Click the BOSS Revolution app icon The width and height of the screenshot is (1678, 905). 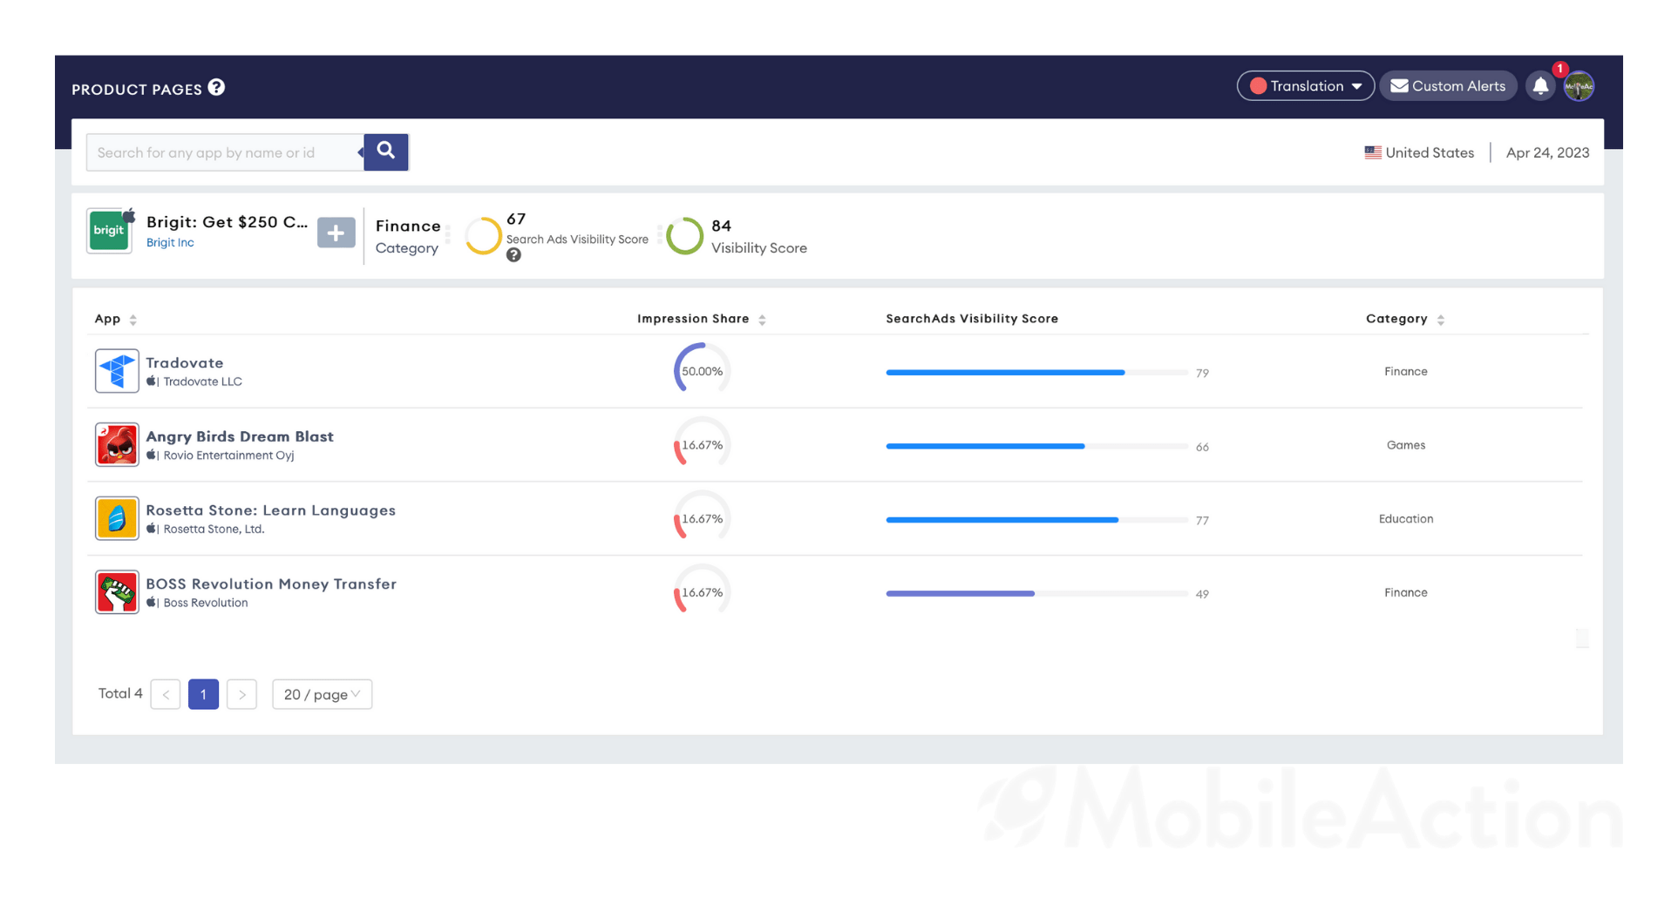click(117, 592)
